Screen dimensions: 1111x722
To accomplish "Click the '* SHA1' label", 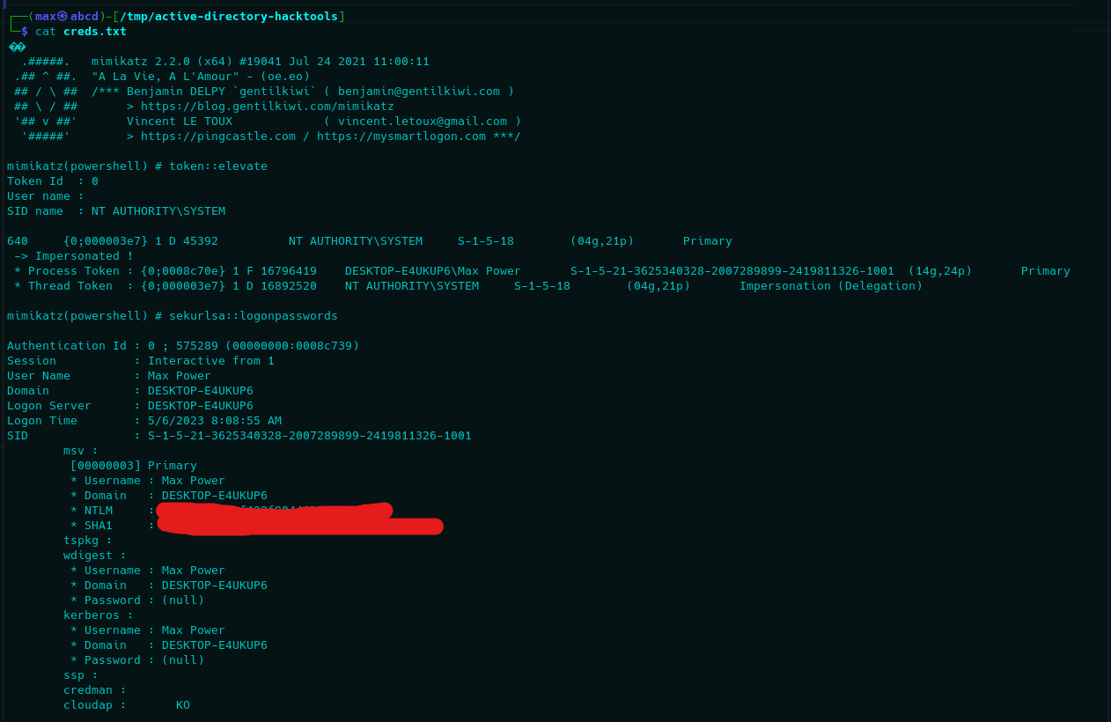I will (92, 526).
